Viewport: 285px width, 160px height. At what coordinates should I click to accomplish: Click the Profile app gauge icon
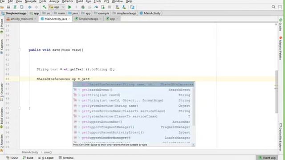click(x=96, y=7)
